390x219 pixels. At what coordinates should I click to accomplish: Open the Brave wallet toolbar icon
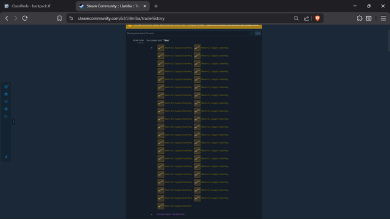369,18
